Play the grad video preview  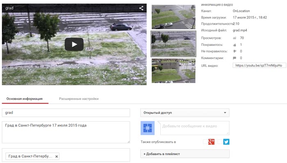coord(74,44)
